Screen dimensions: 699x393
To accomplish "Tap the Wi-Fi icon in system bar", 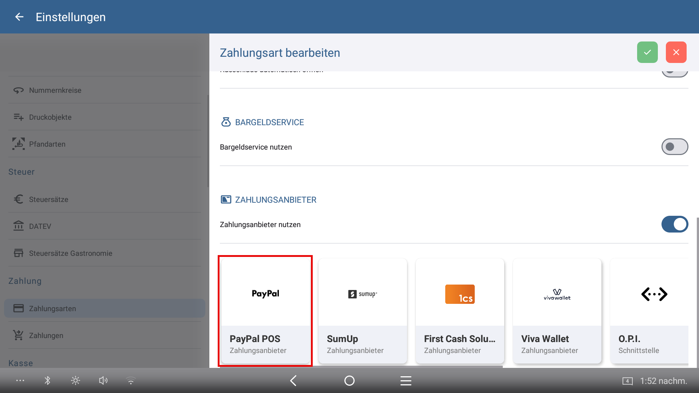I will pos(131,381).
